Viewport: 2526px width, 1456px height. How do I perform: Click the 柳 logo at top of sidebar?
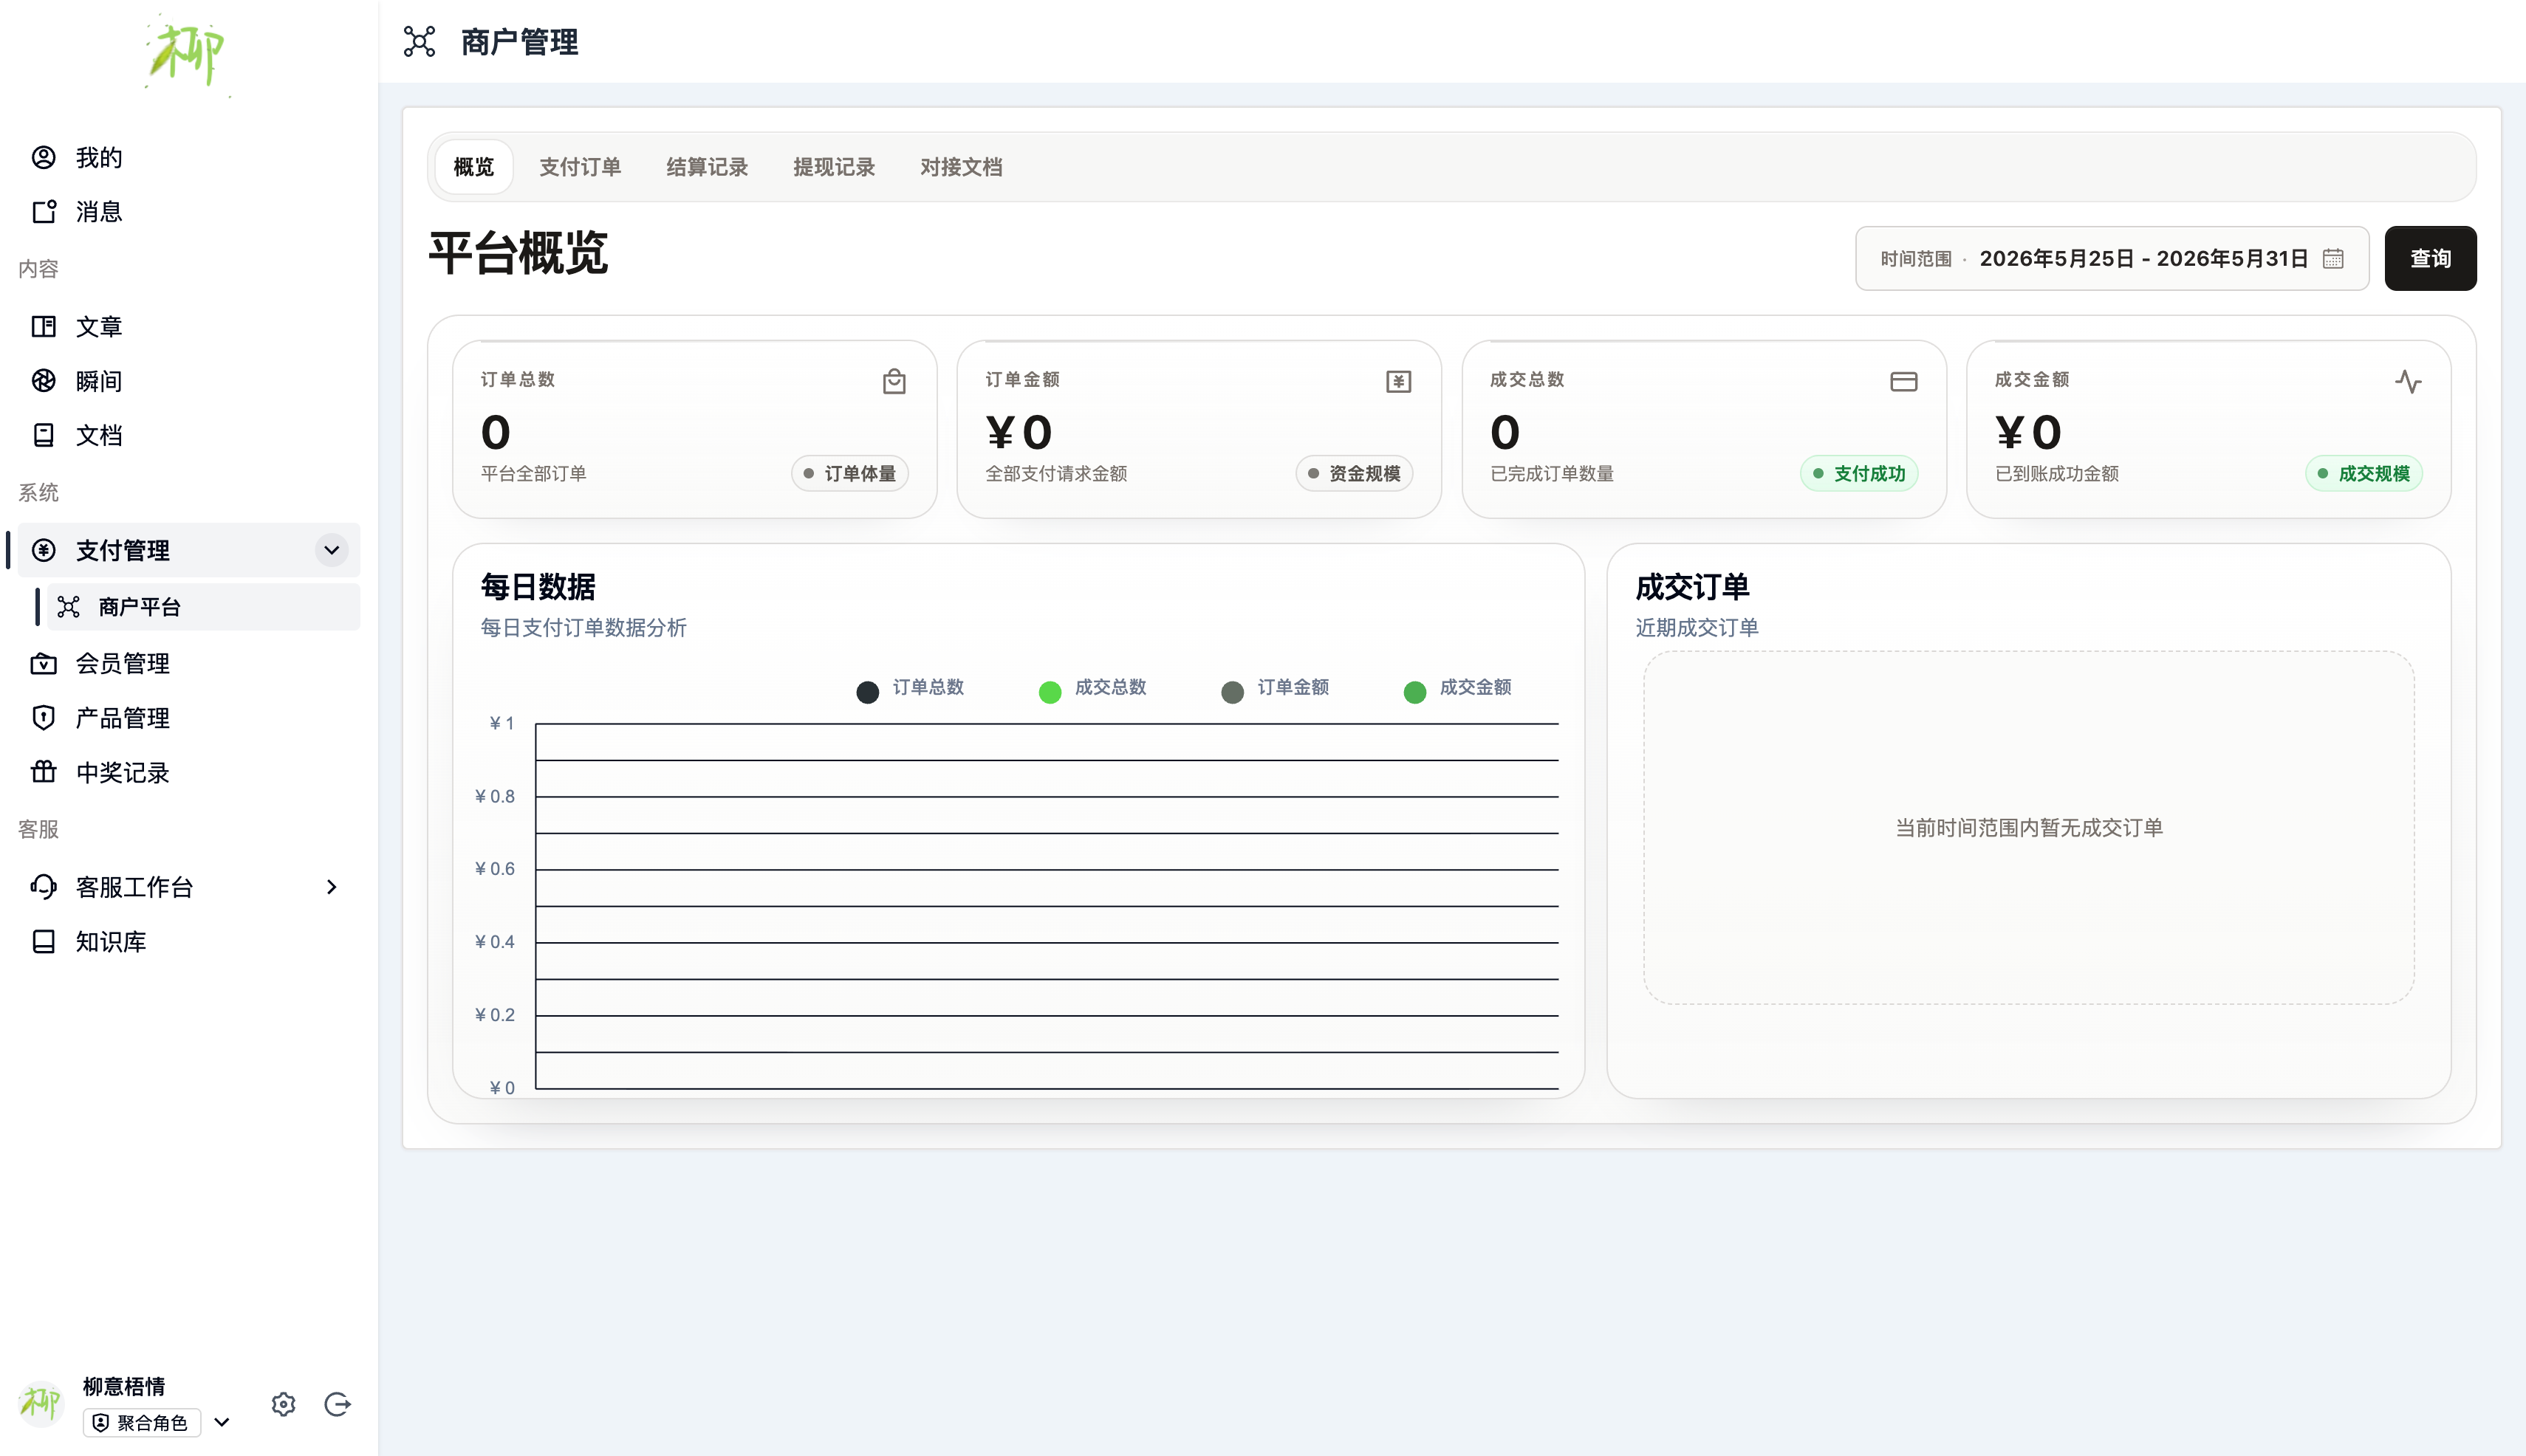coord(187,54)
